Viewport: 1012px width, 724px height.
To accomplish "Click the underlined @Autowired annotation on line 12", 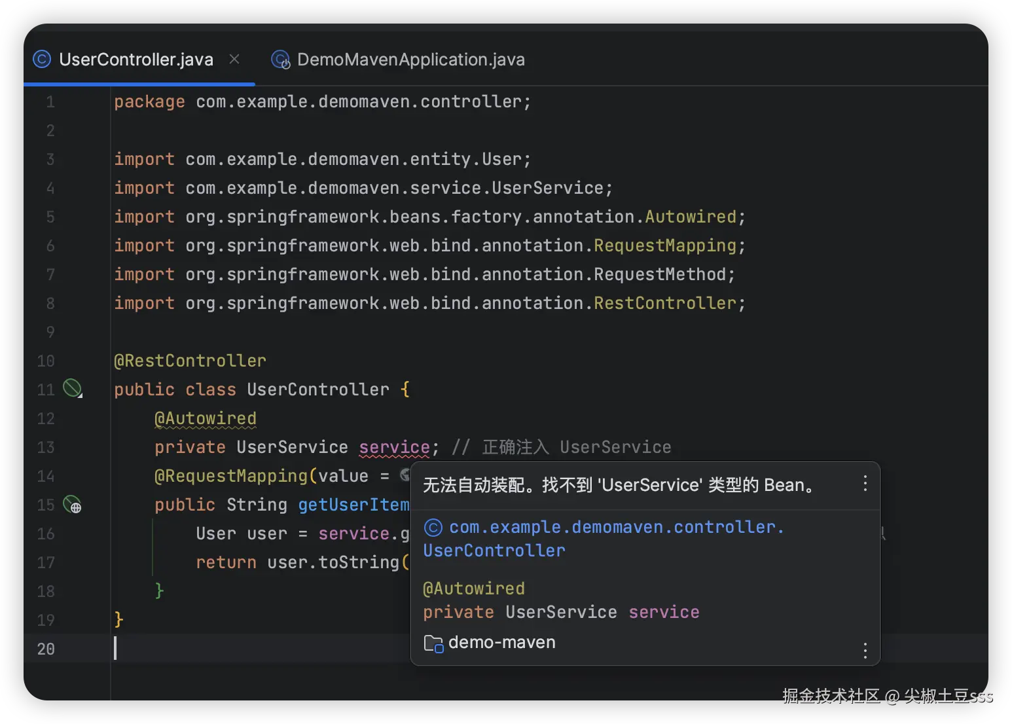I will 206,418.
